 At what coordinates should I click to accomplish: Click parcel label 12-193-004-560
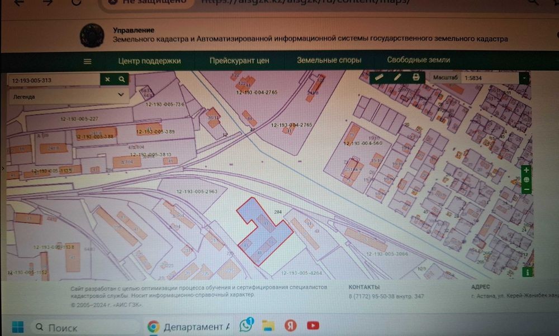[363, 143]
